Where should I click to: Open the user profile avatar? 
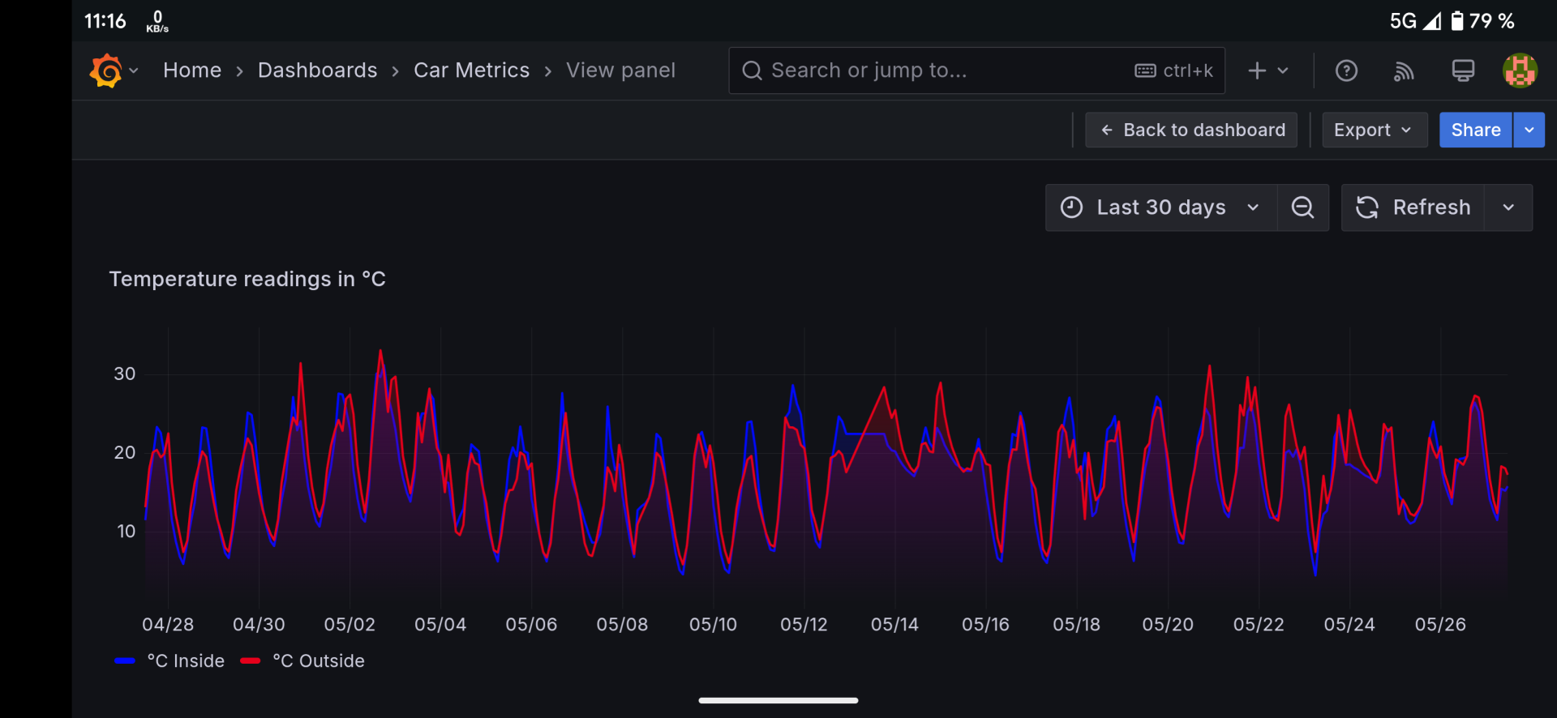coord(1520,71)
